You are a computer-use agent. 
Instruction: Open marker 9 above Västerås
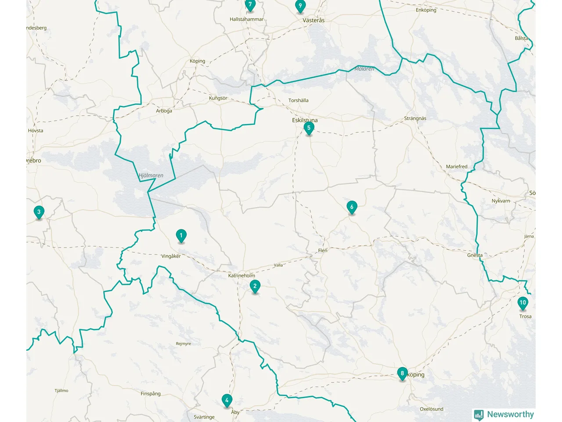click(300, 7)
